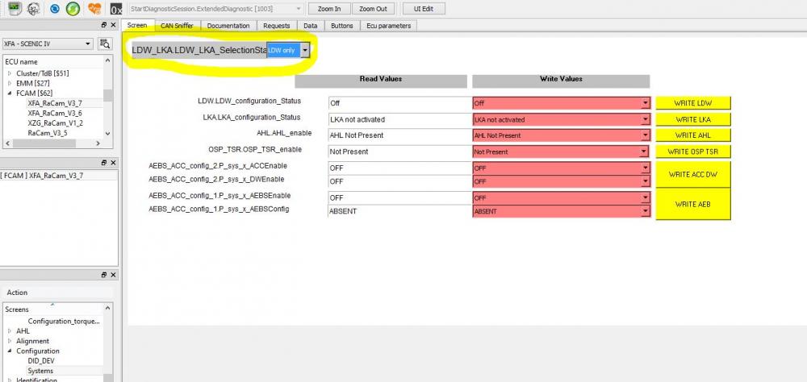Open the StartDiagnosticSession dropdown
The height and width of the screenshot is (382, 807).
coord(215,9)
